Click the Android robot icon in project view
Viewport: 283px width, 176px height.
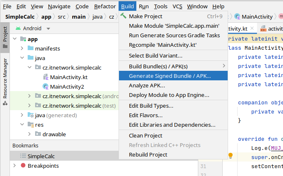coord(18,28)
